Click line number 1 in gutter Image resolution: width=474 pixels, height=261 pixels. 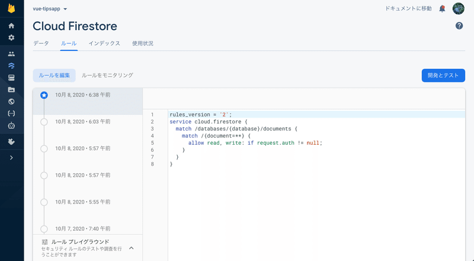coord(152,114)
